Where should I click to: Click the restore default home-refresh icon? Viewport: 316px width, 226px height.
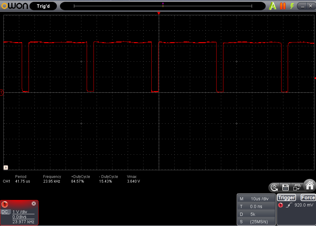click(x=274, y=187)
